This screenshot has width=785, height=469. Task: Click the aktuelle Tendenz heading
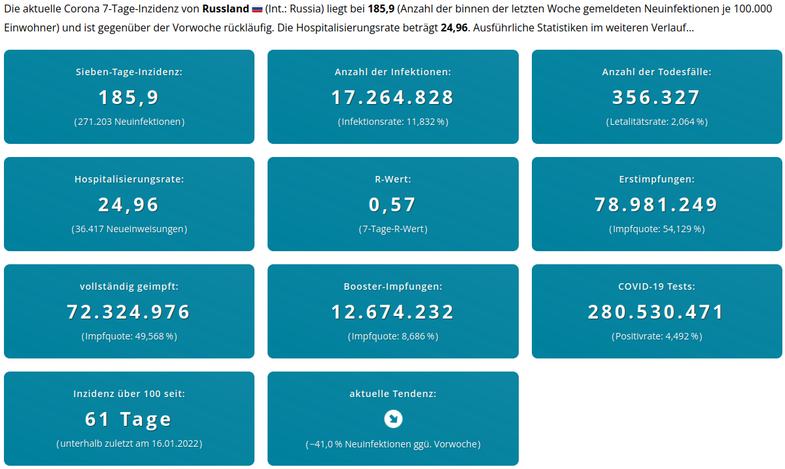click(392, 394)
